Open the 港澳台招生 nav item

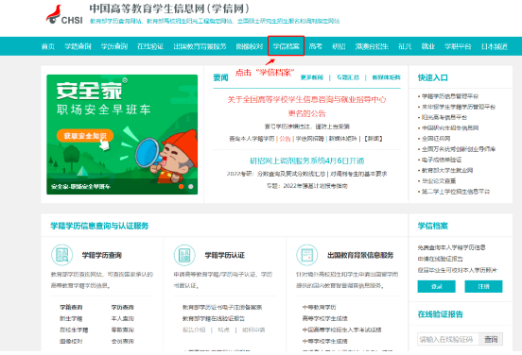coord(372,46)
